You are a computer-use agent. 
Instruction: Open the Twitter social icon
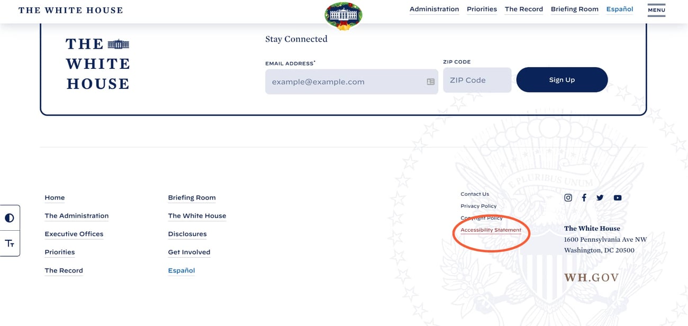[600, 198]
